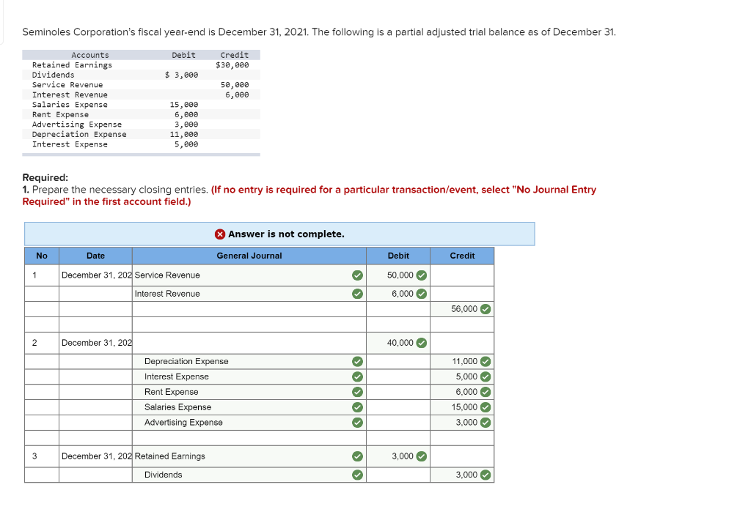Click the Debit column header
751x523 pixels.
[398, 255]
